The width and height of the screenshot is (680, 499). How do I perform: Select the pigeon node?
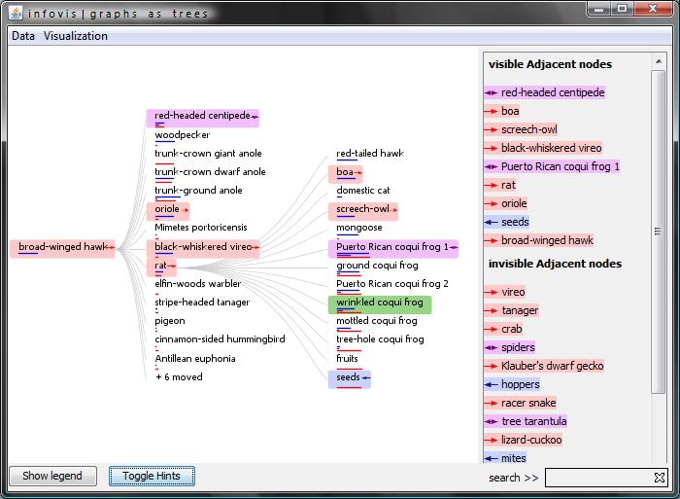pyautogui.click(x=170, y=322)
